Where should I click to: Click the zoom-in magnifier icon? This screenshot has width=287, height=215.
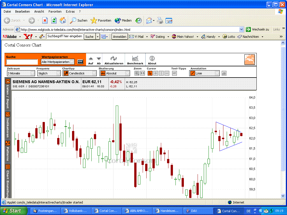[137, 73]
